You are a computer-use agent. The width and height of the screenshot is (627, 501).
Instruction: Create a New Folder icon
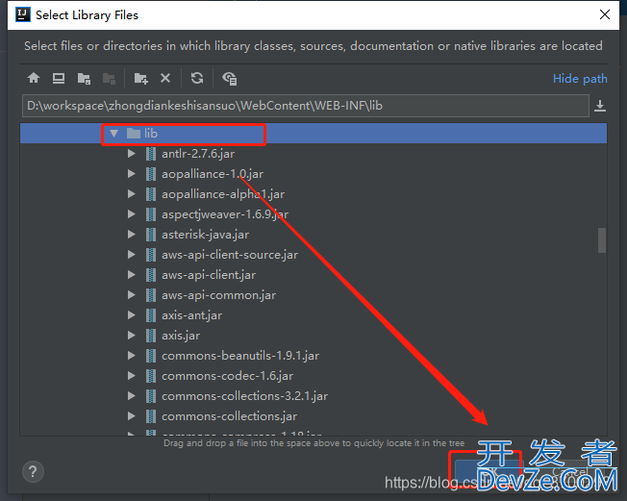point(140,78)
